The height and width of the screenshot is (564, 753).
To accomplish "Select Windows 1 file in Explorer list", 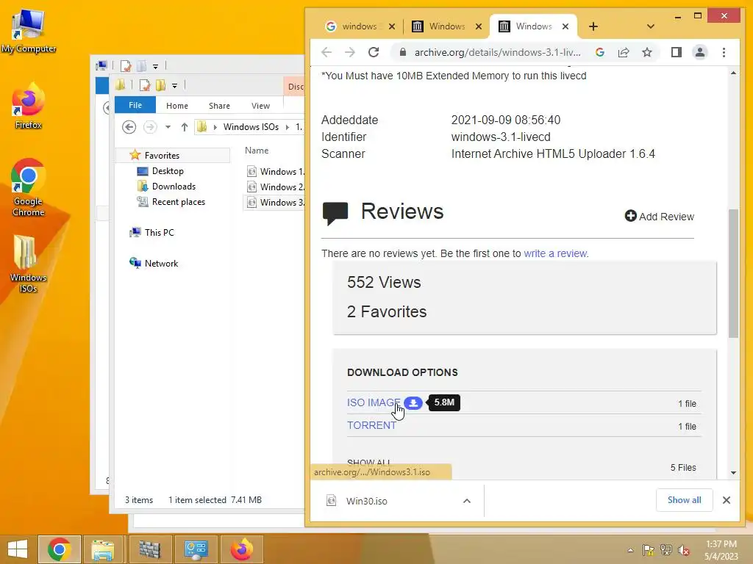I will 275,171.
